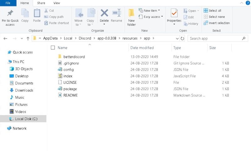Click Select all
Viewport: 251px width, 151px height.
pos(212,11)
